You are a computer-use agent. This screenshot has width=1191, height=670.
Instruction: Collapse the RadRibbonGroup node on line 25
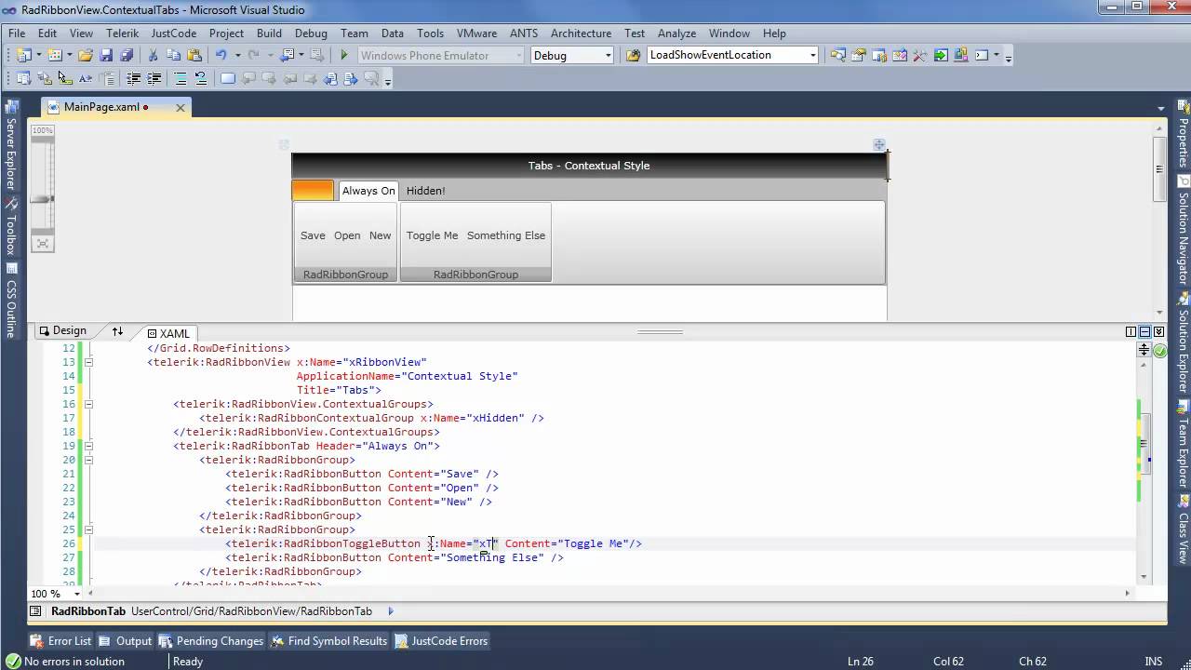89,529
